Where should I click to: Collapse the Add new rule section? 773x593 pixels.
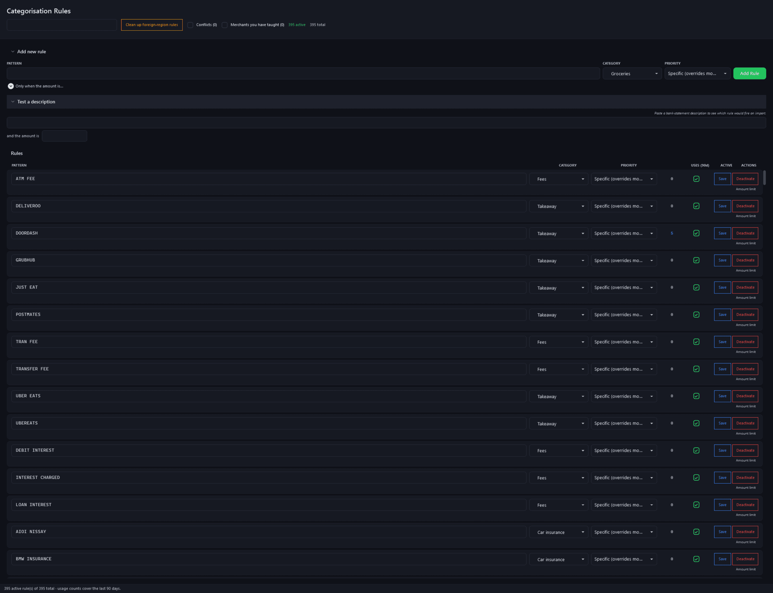tap(28, 52)
